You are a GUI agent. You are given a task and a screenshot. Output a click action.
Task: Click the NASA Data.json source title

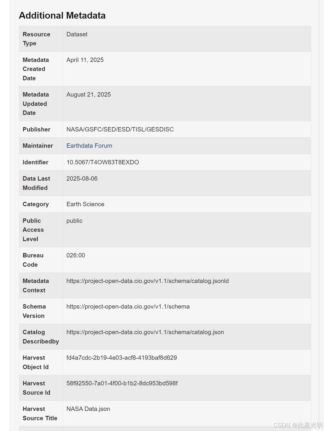coord(88,409)
